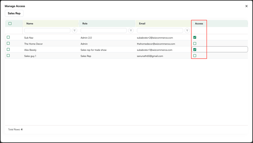Click the name Alex Beesly
The width and height of the screenshot is (253, 143).
pyautogui.click(x=30, y=50)
